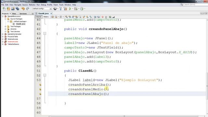Close the ClaseBL.java tab
The width and height of the screenshot is (208, 117).
pos(51,14)
